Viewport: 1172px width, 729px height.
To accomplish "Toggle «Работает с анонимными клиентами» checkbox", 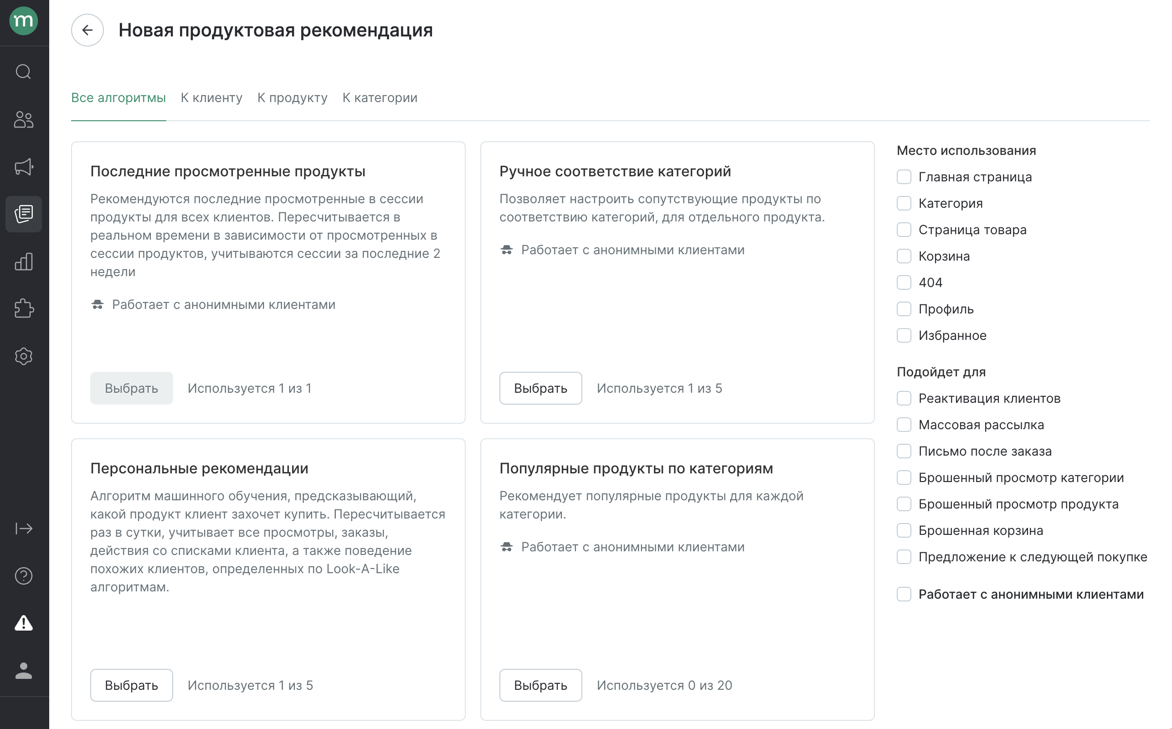I will pos(904,595).
